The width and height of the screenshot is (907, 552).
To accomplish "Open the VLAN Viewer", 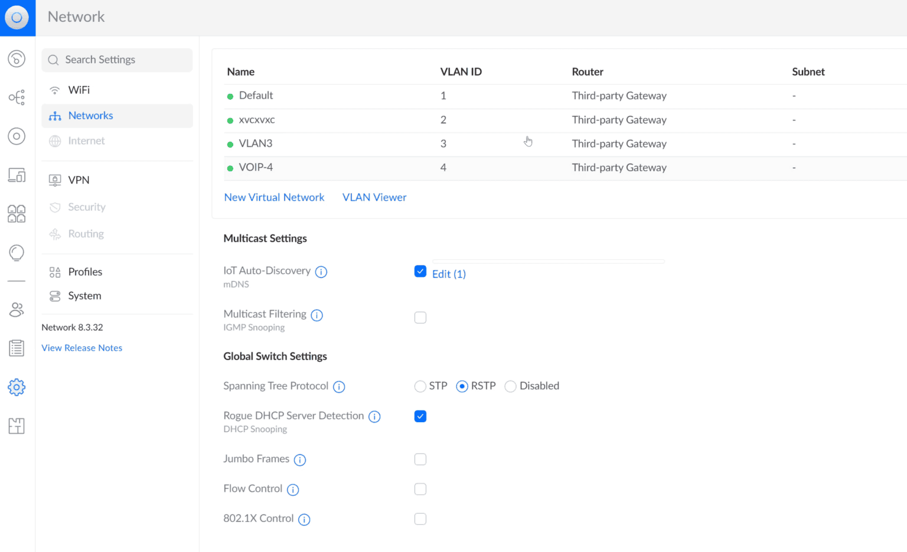I will coord(374,197).
